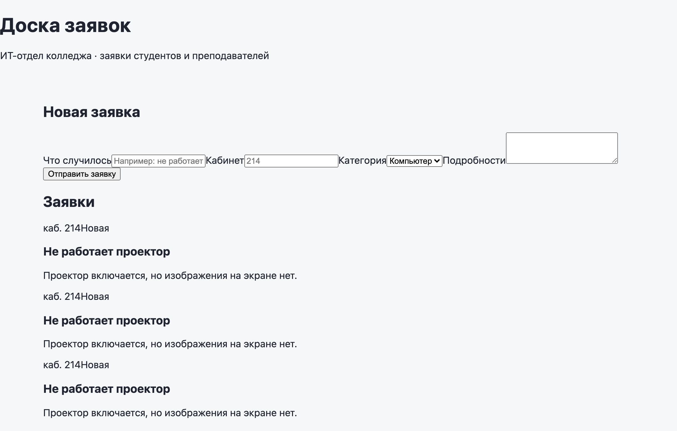Focus the Кабинет input with placeholder 214

[291, 161]
